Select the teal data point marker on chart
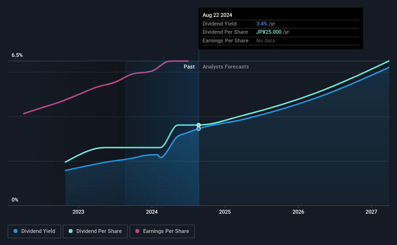Image resolution: width=397 pixels, height=245 pixels. click(x=199, y=125)
